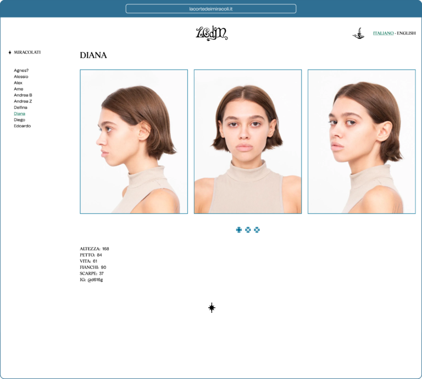Select the first filled cross pagination dot
The image size is (422, 379).
pyautogui.click(x=238, y=230)
